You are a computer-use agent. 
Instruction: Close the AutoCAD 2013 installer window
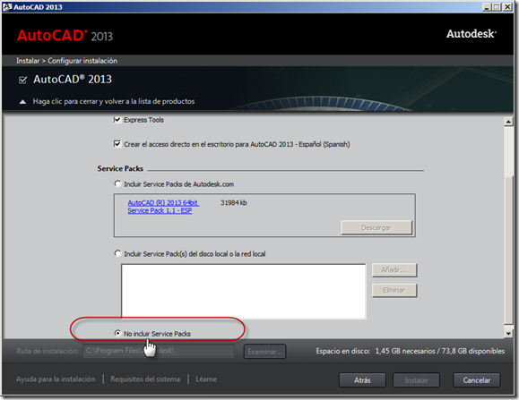[x=507, y=7]
